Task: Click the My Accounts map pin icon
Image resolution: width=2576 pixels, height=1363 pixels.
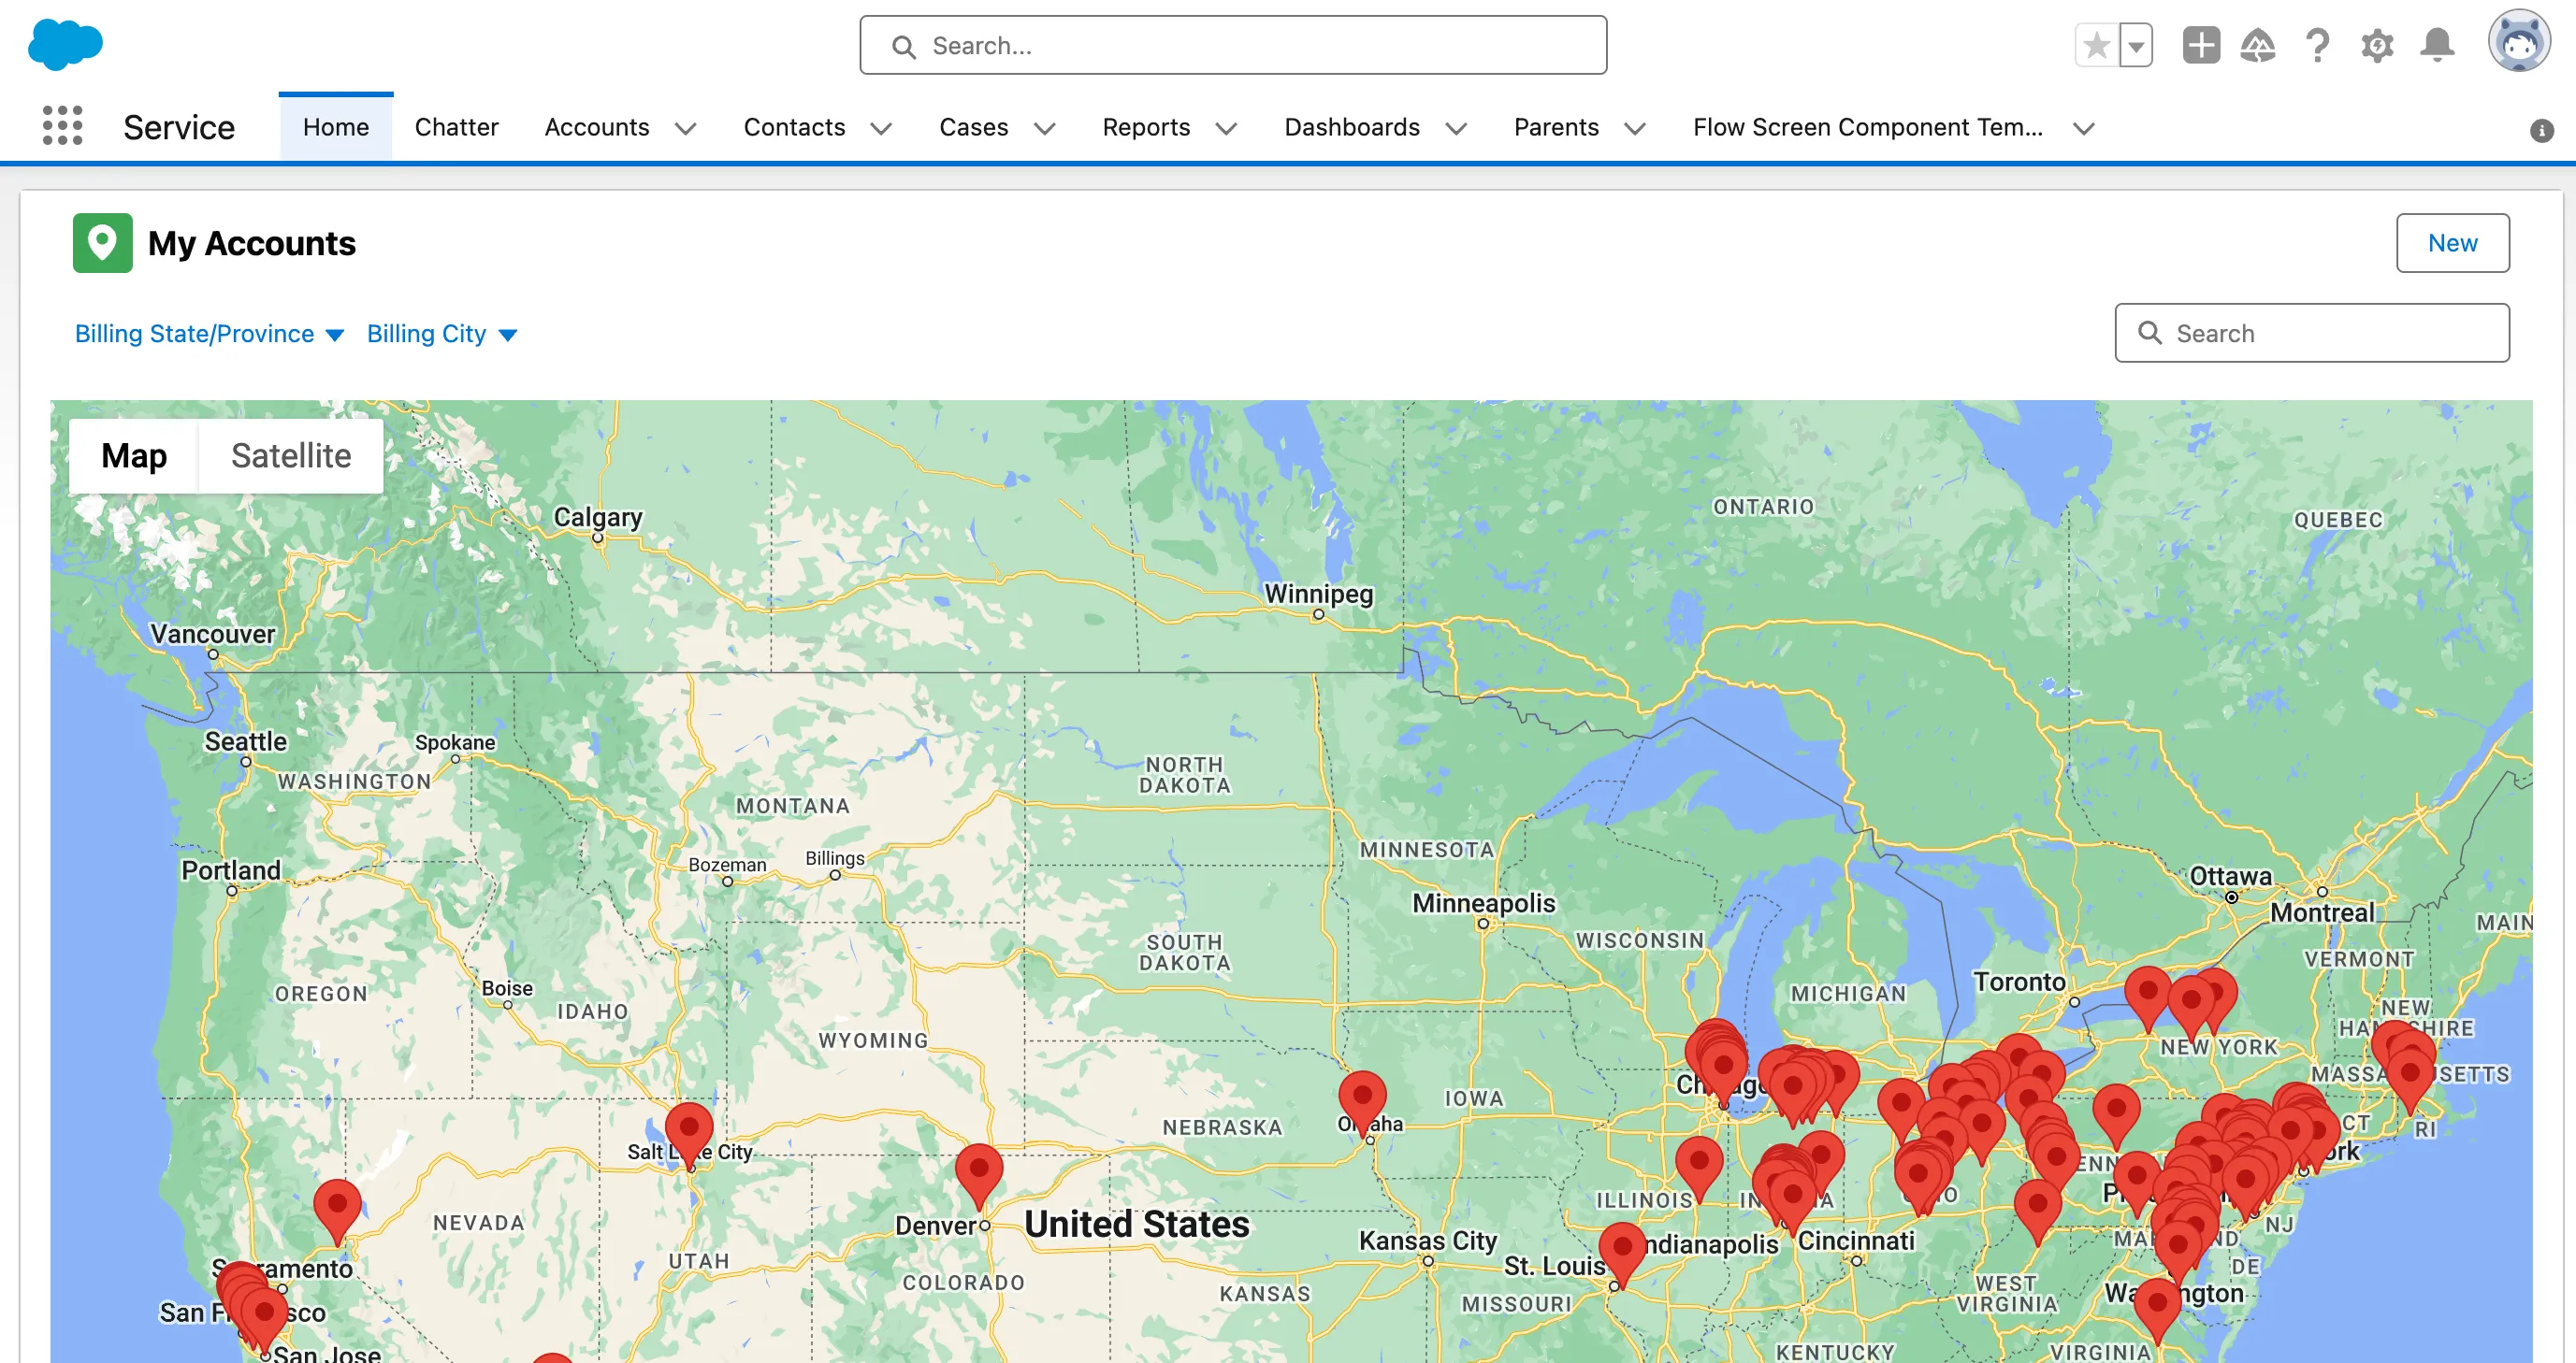Action: point(102,242)
